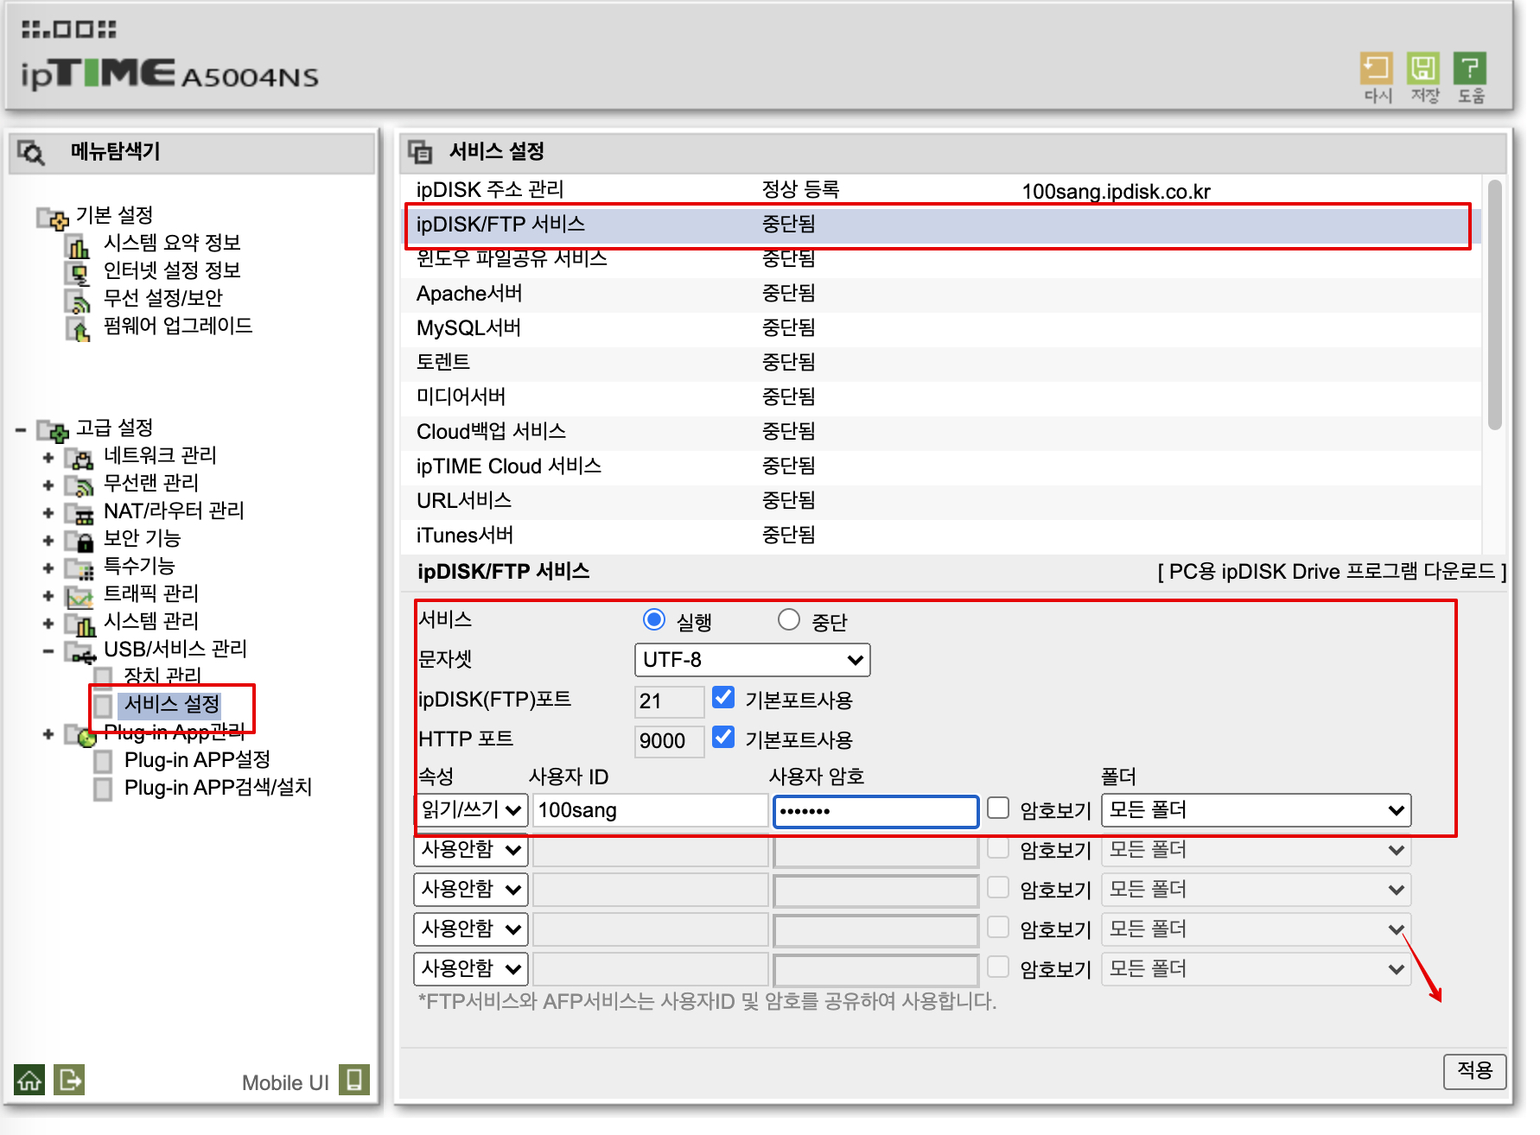Image resolution: width=1540 pixels, height=1135 pixels.
Task: Select the ipDISK/FTP 서비스 row
Action: tap(940, 225)
